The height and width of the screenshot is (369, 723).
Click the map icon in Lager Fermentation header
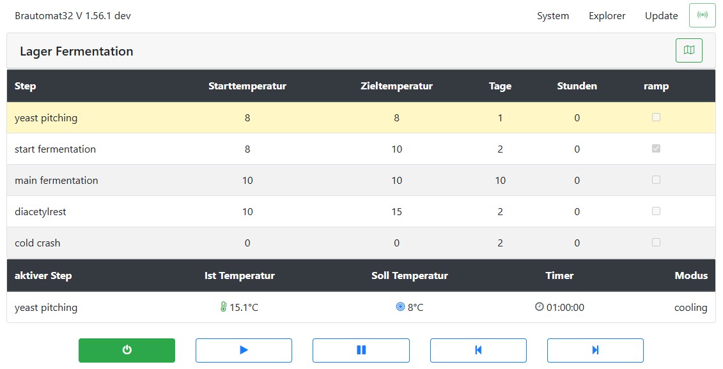click(688, 50)
